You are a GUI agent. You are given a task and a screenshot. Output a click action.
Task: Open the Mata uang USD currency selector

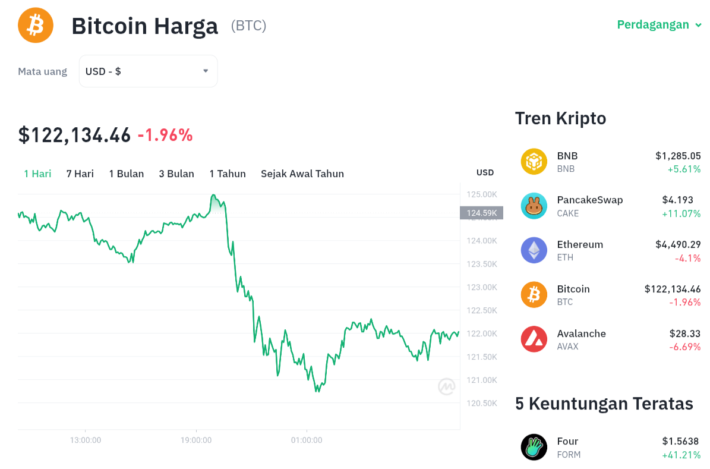pos(148,71)
